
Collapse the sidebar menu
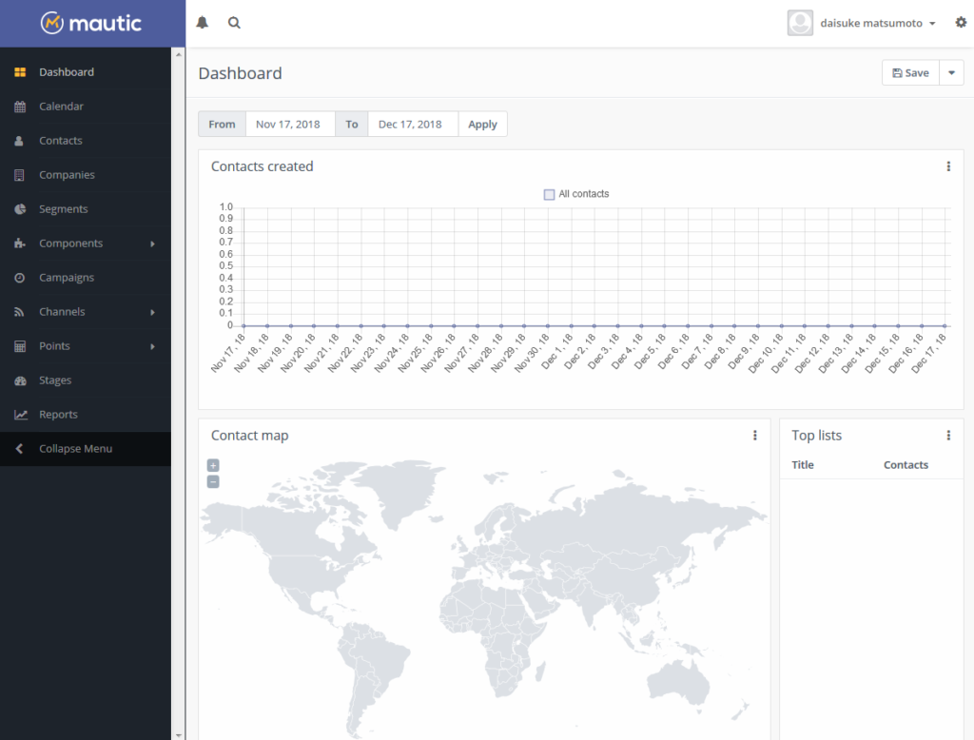[x=75, y=449]
